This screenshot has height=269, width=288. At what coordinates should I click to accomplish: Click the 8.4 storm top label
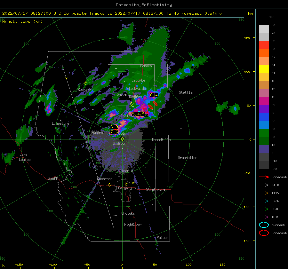point(154,95)
